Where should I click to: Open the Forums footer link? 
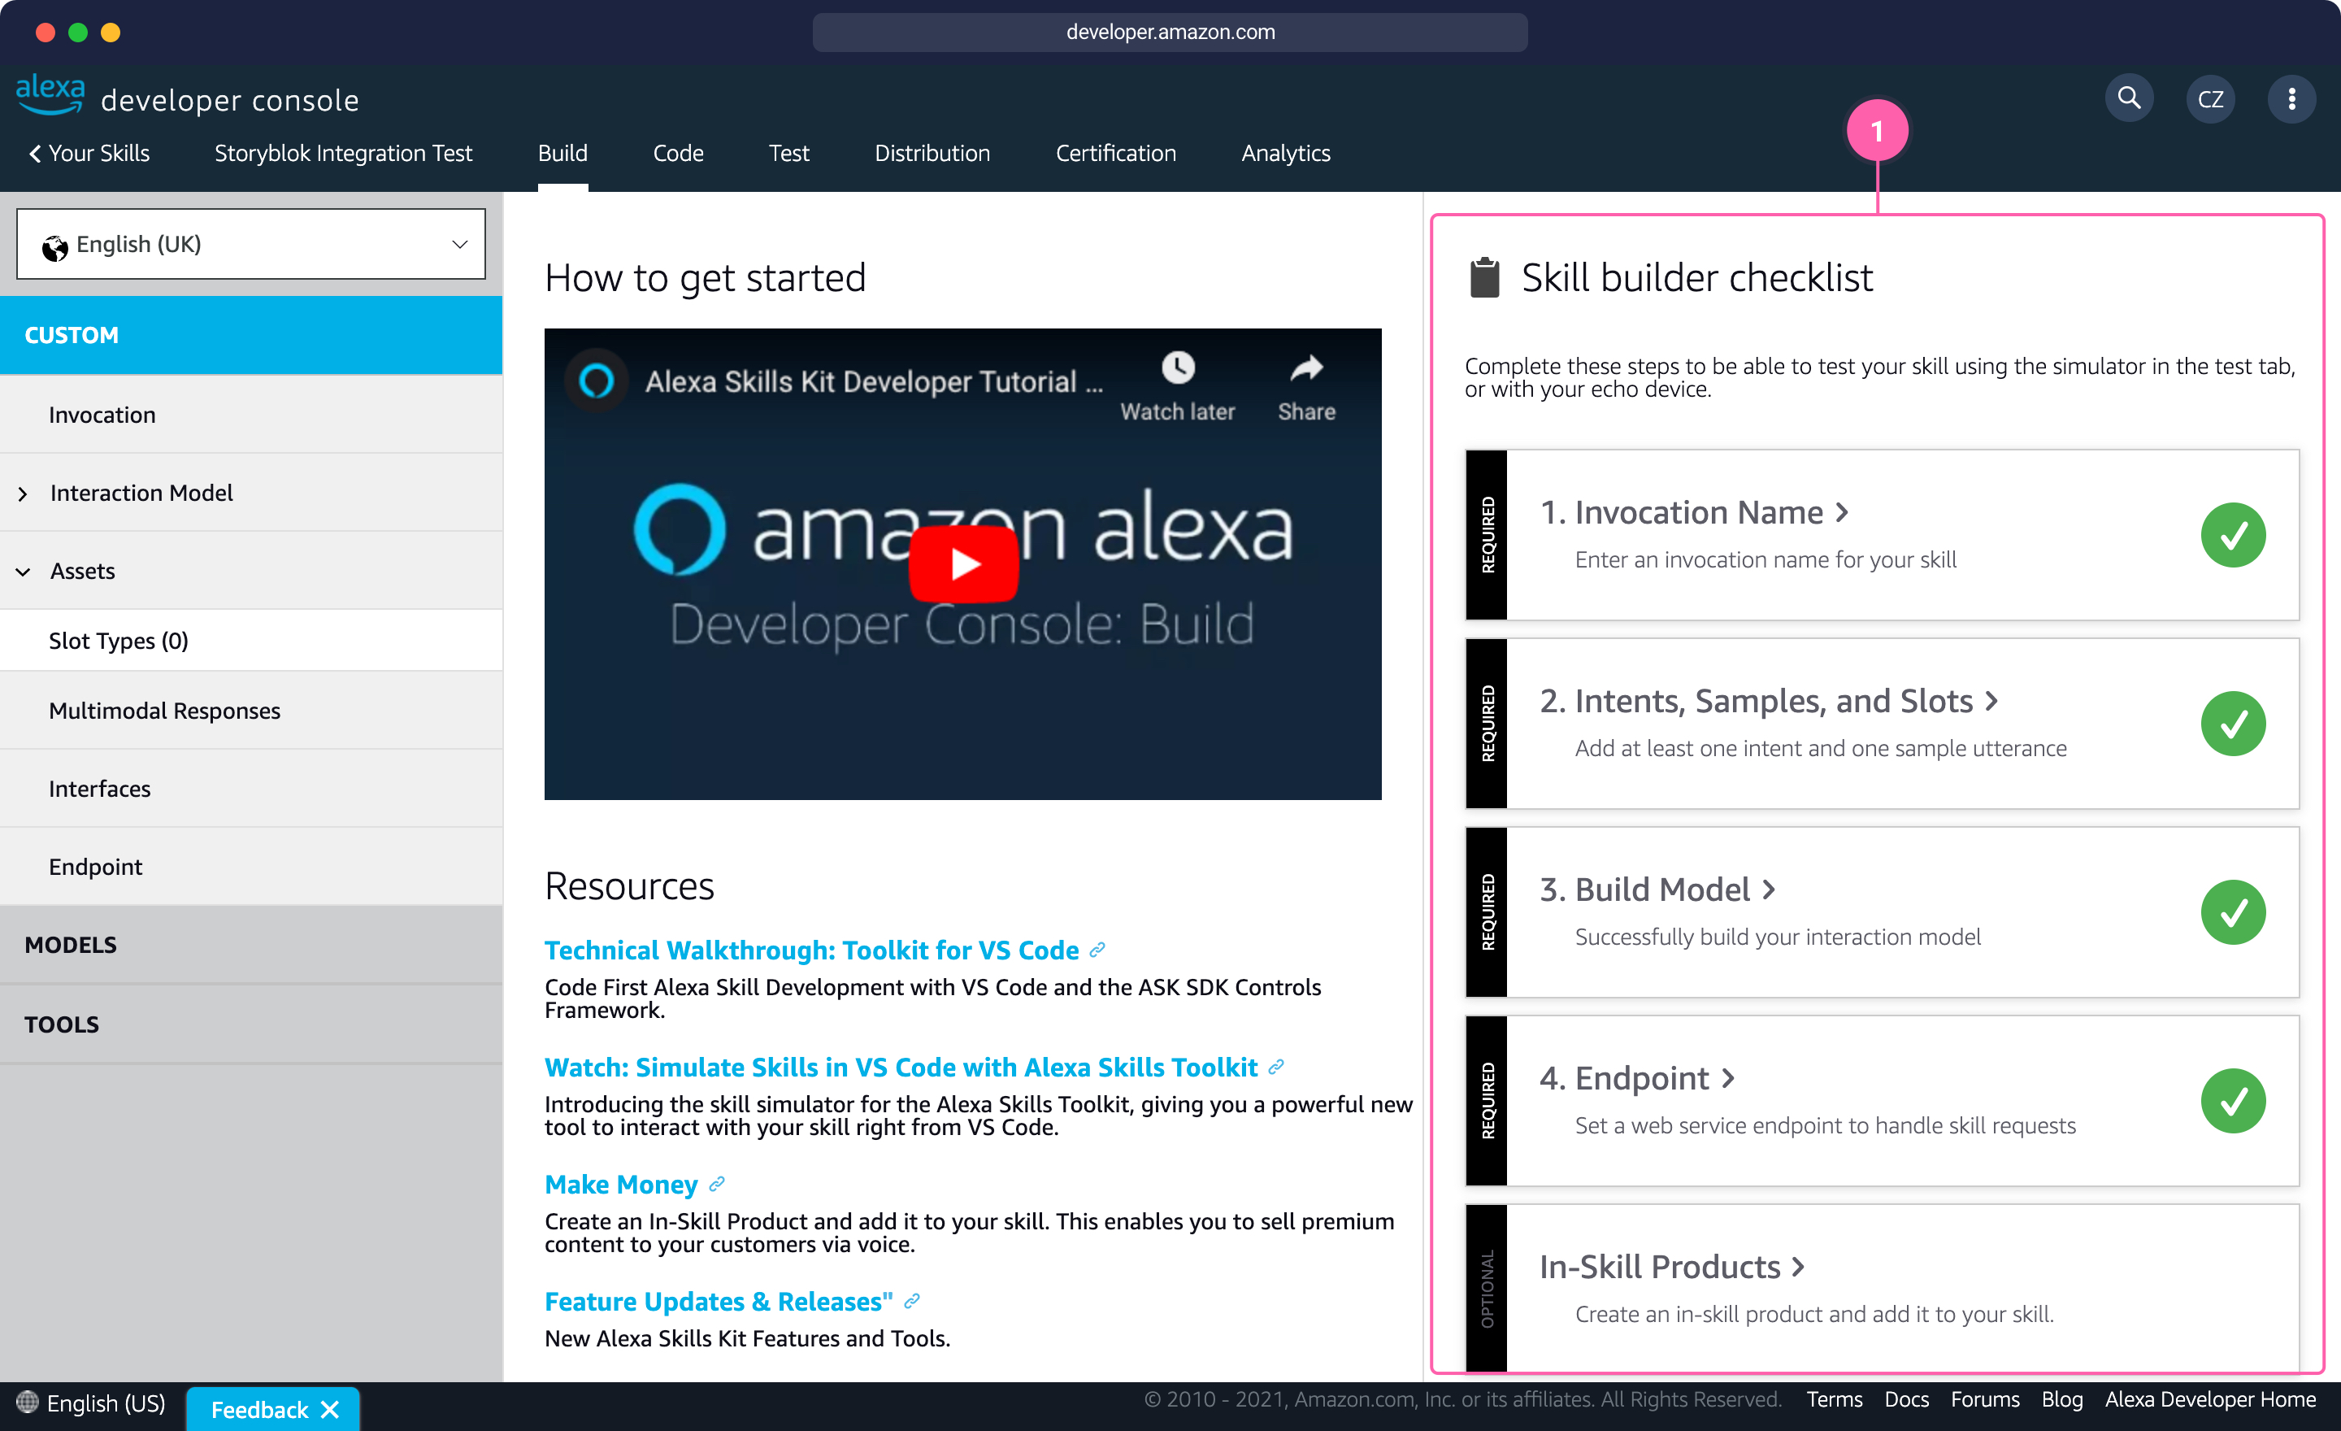(1985, 1398)
